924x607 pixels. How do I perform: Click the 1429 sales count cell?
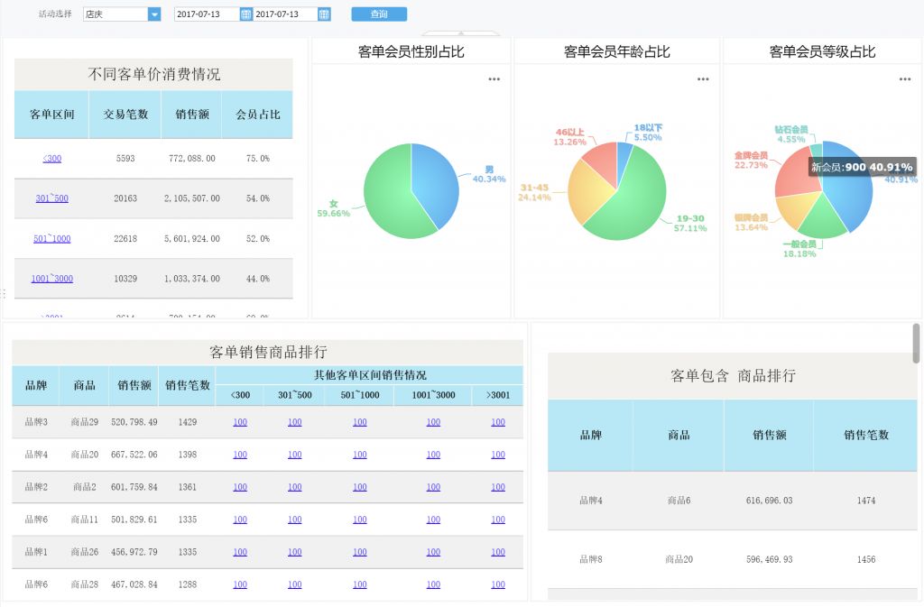click(x=188, y=422)
